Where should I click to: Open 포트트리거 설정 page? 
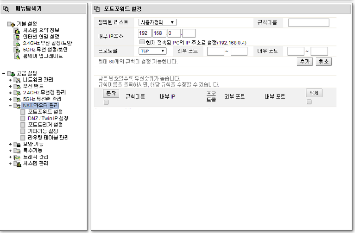(x=45, y=125)
